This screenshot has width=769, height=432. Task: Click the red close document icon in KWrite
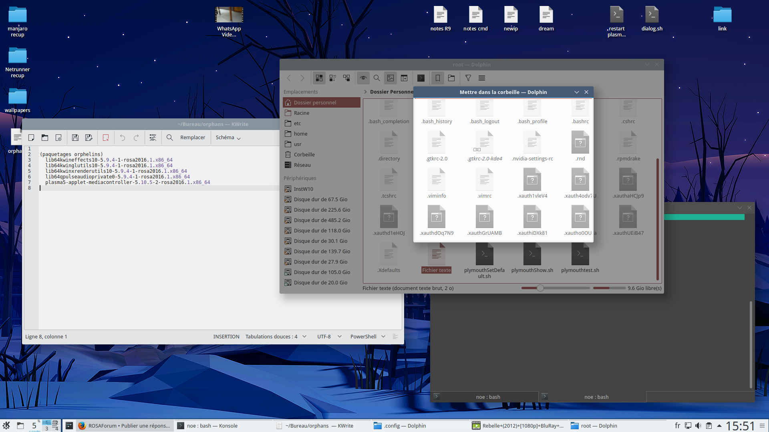106,138
